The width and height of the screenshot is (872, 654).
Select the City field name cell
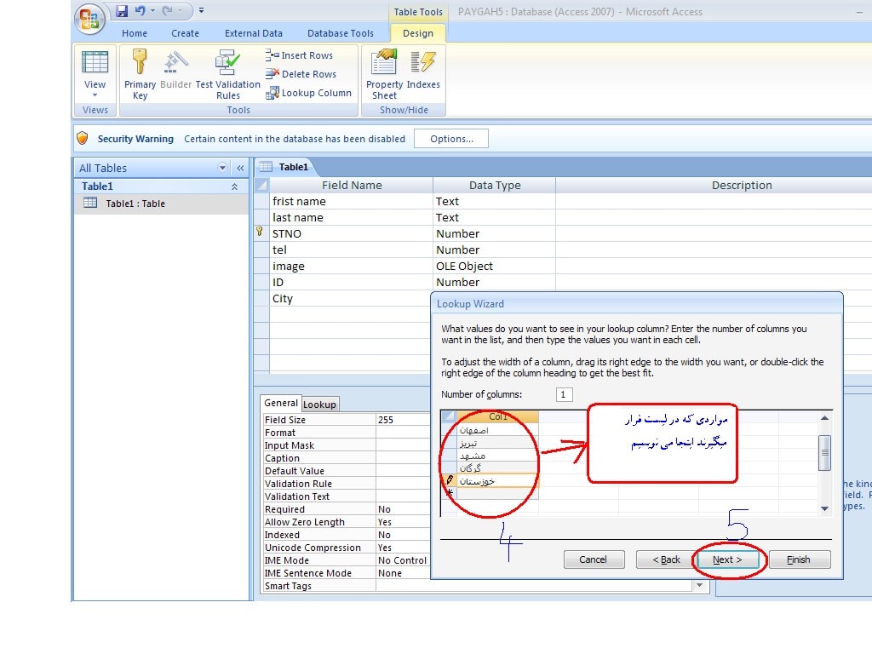(351, 298)
